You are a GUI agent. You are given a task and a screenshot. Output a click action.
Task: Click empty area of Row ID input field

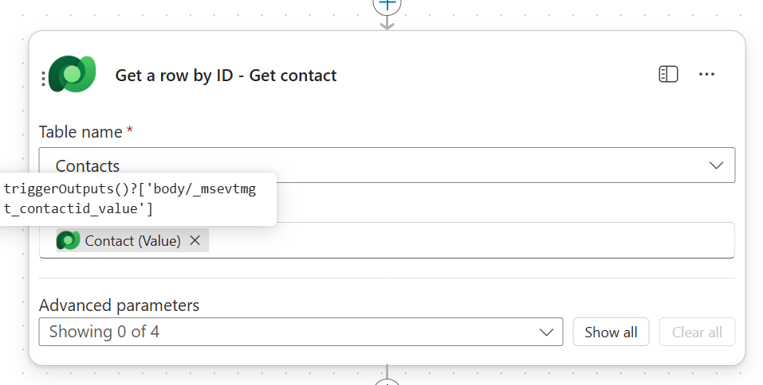click(x=470, y=240)
